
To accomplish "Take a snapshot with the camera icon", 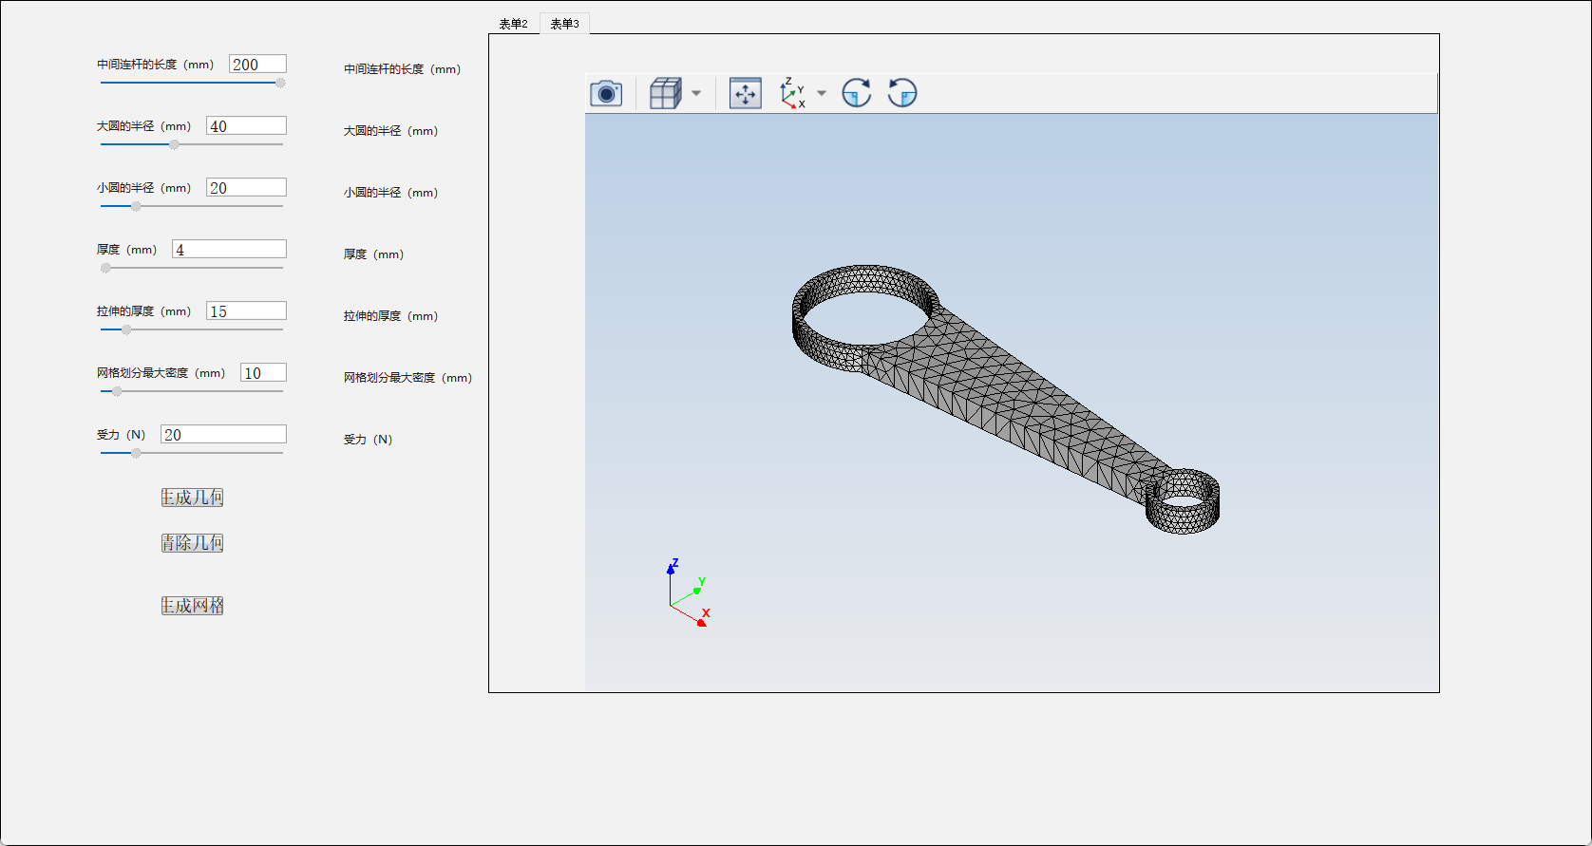I will 606,93.
